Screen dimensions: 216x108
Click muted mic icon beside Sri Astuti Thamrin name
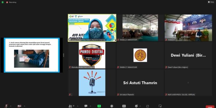click(118, 95)
